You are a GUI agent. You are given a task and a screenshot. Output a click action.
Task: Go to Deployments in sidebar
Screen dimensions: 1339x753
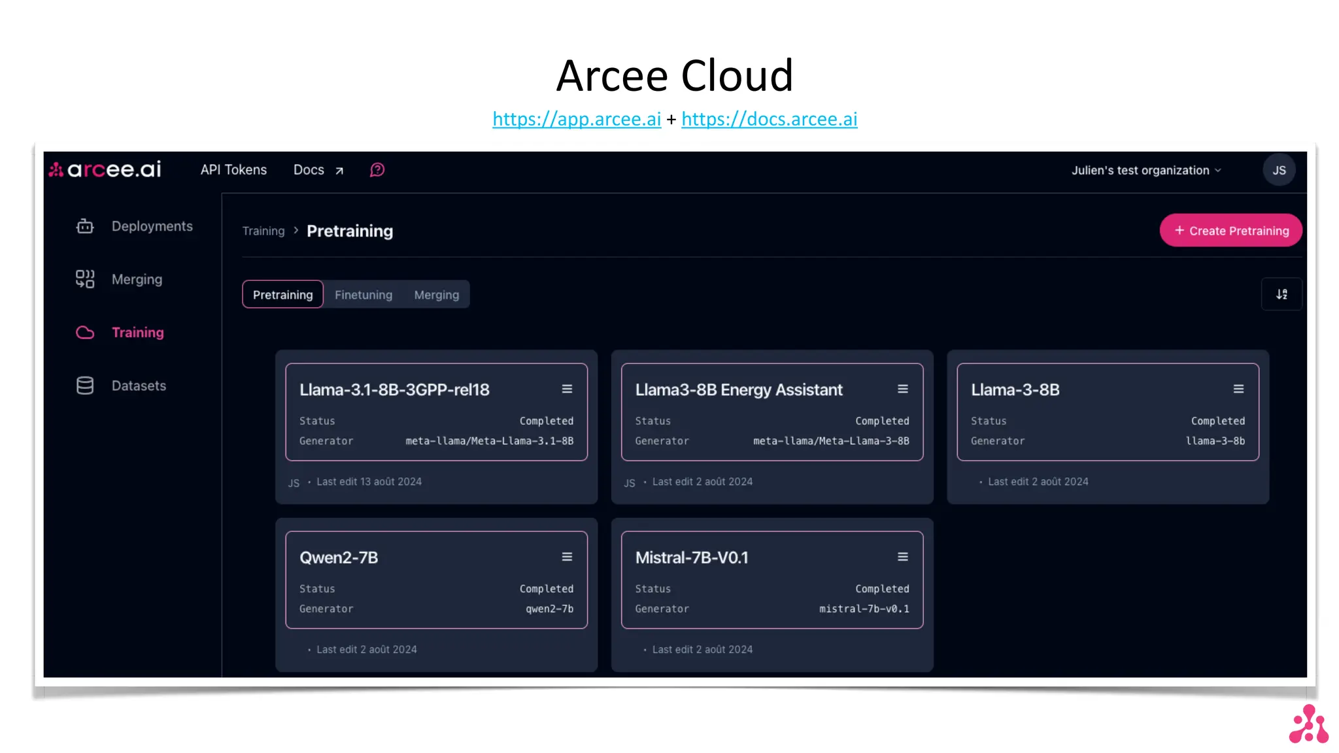click(152, 226)
